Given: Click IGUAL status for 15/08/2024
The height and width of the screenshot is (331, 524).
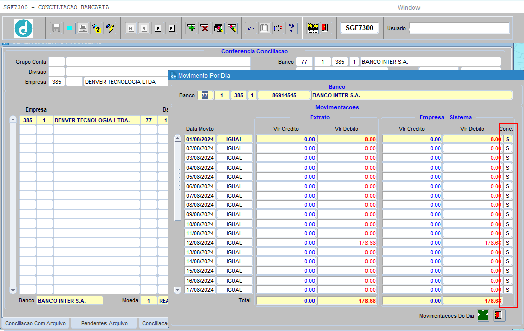Looking at the screenshot, I should point(234,271).
